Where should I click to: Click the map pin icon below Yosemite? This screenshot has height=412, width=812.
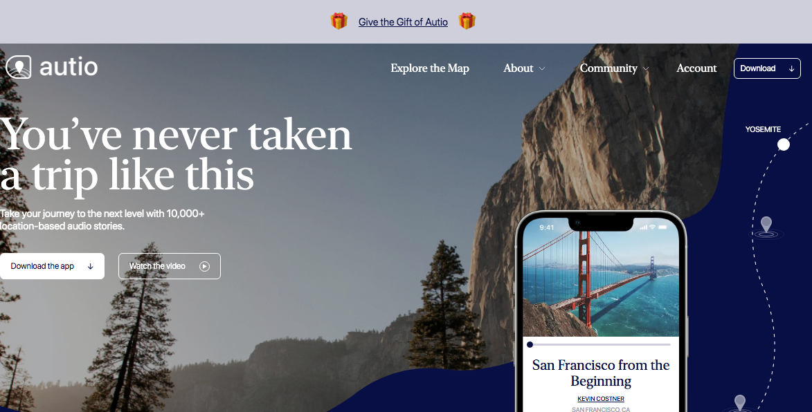[x=766, y=227]
